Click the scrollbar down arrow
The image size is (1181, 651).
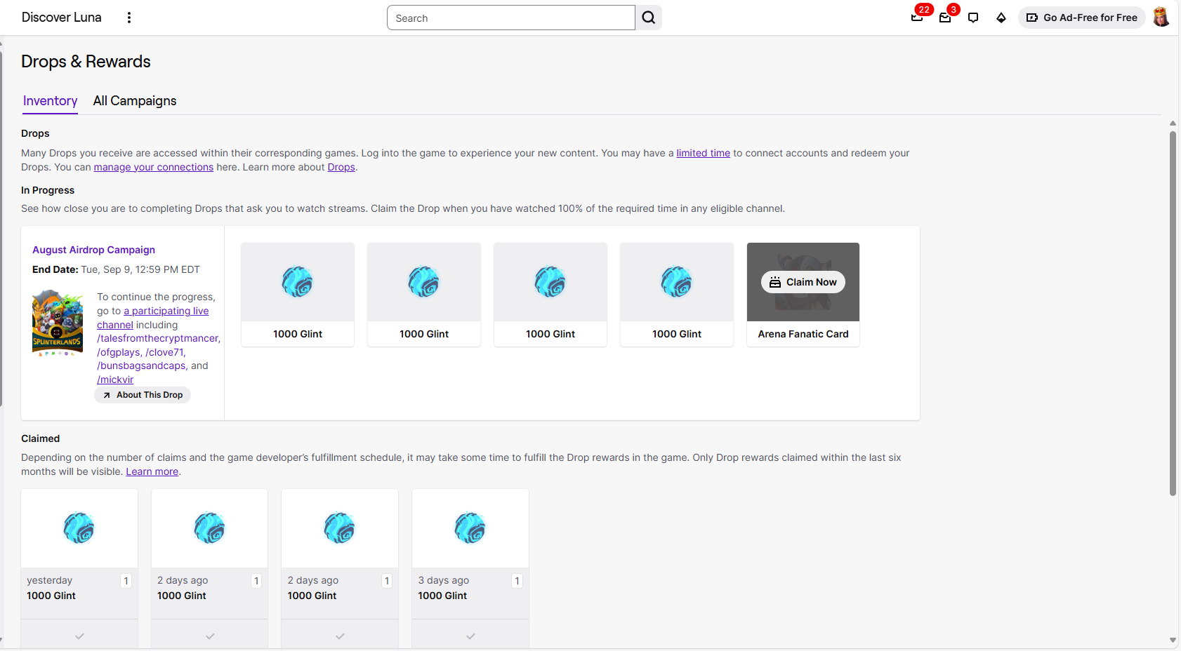[1173, 640]
